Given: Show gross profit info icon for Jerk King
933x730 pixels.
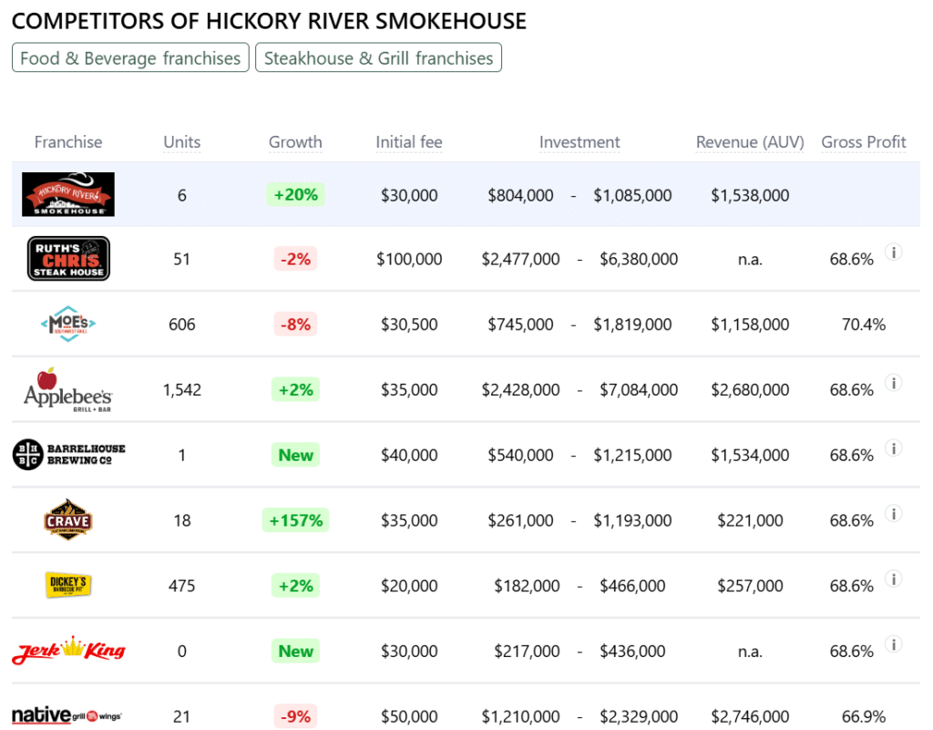Looking at the screenshot, I should click(x=893, y=644).
